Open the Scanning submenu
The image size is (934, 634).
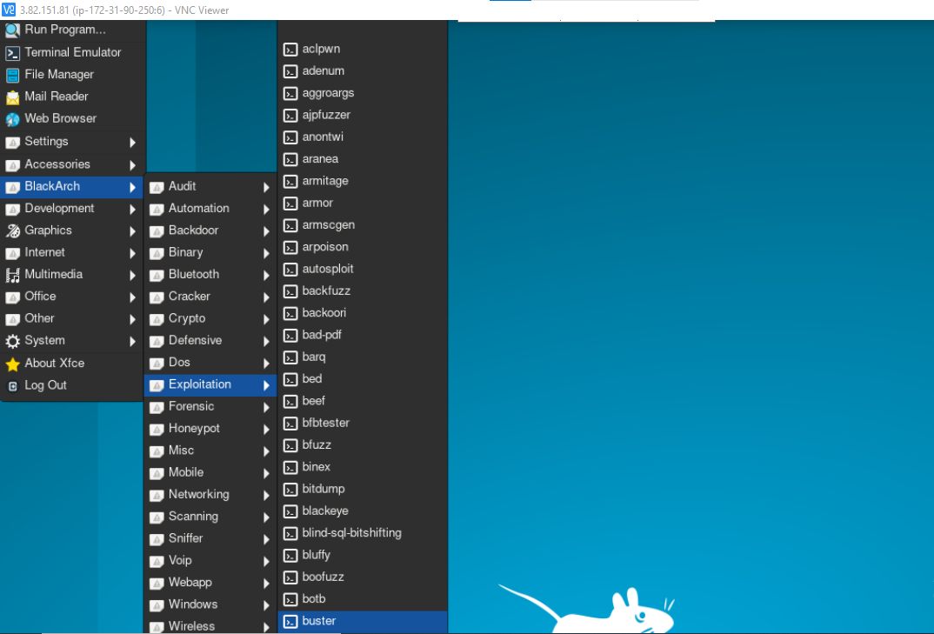click(210, 517)
